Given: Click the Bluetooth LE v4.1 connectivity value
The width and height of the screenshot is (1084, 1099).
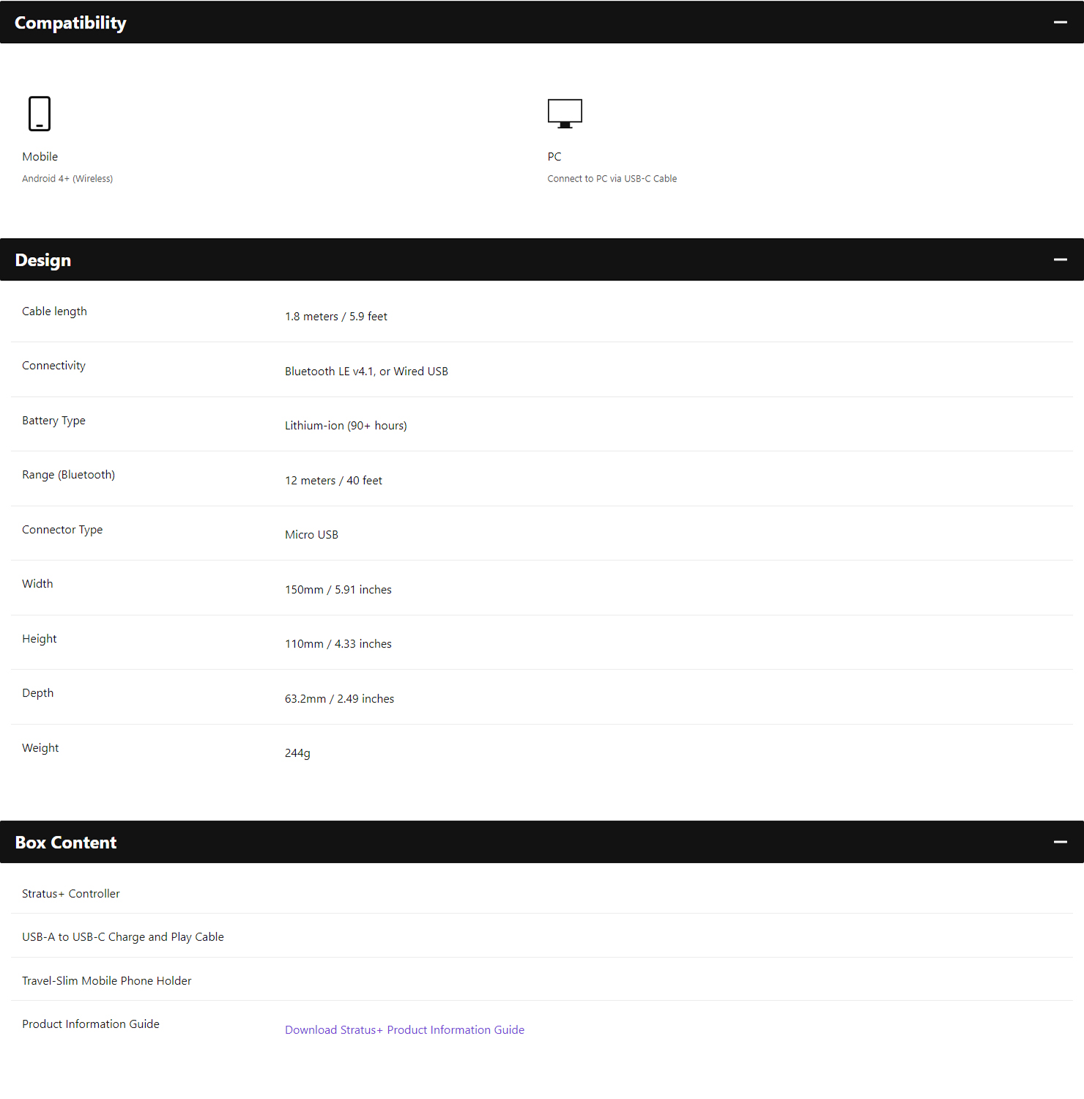Looking at the screenshot, I should pos(366,371).
